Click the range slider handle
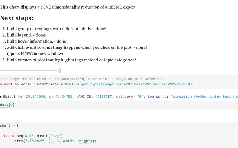 (59, 70)
